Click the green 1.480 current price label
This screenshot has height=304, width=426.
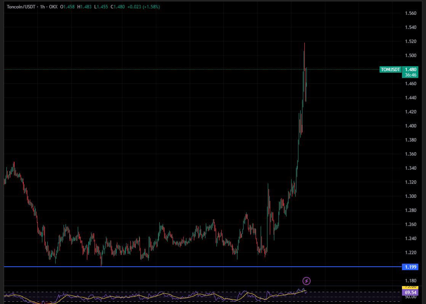411,70
